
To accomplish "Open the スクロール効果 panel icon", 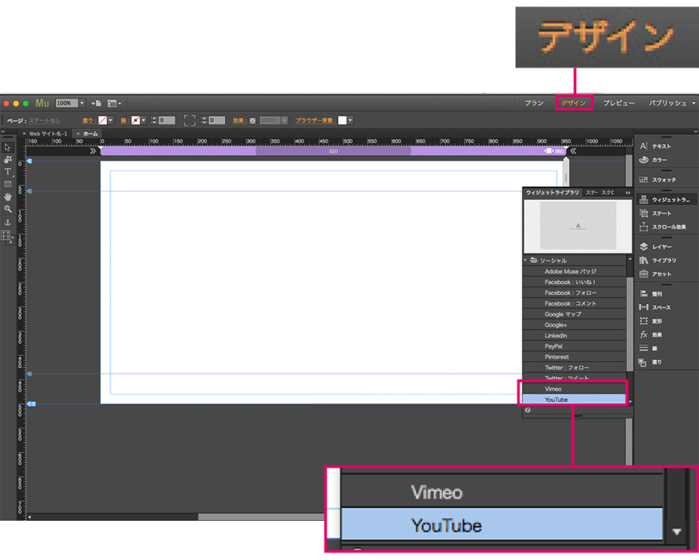I will click(x=643, y=227).
